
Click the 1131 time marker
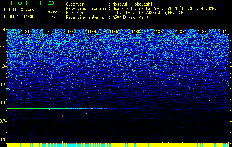(x=25, y=32)
